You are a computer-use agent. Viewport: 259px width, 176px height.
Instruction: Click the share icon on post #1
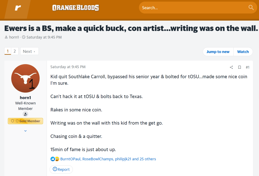[x=231, y=67]
